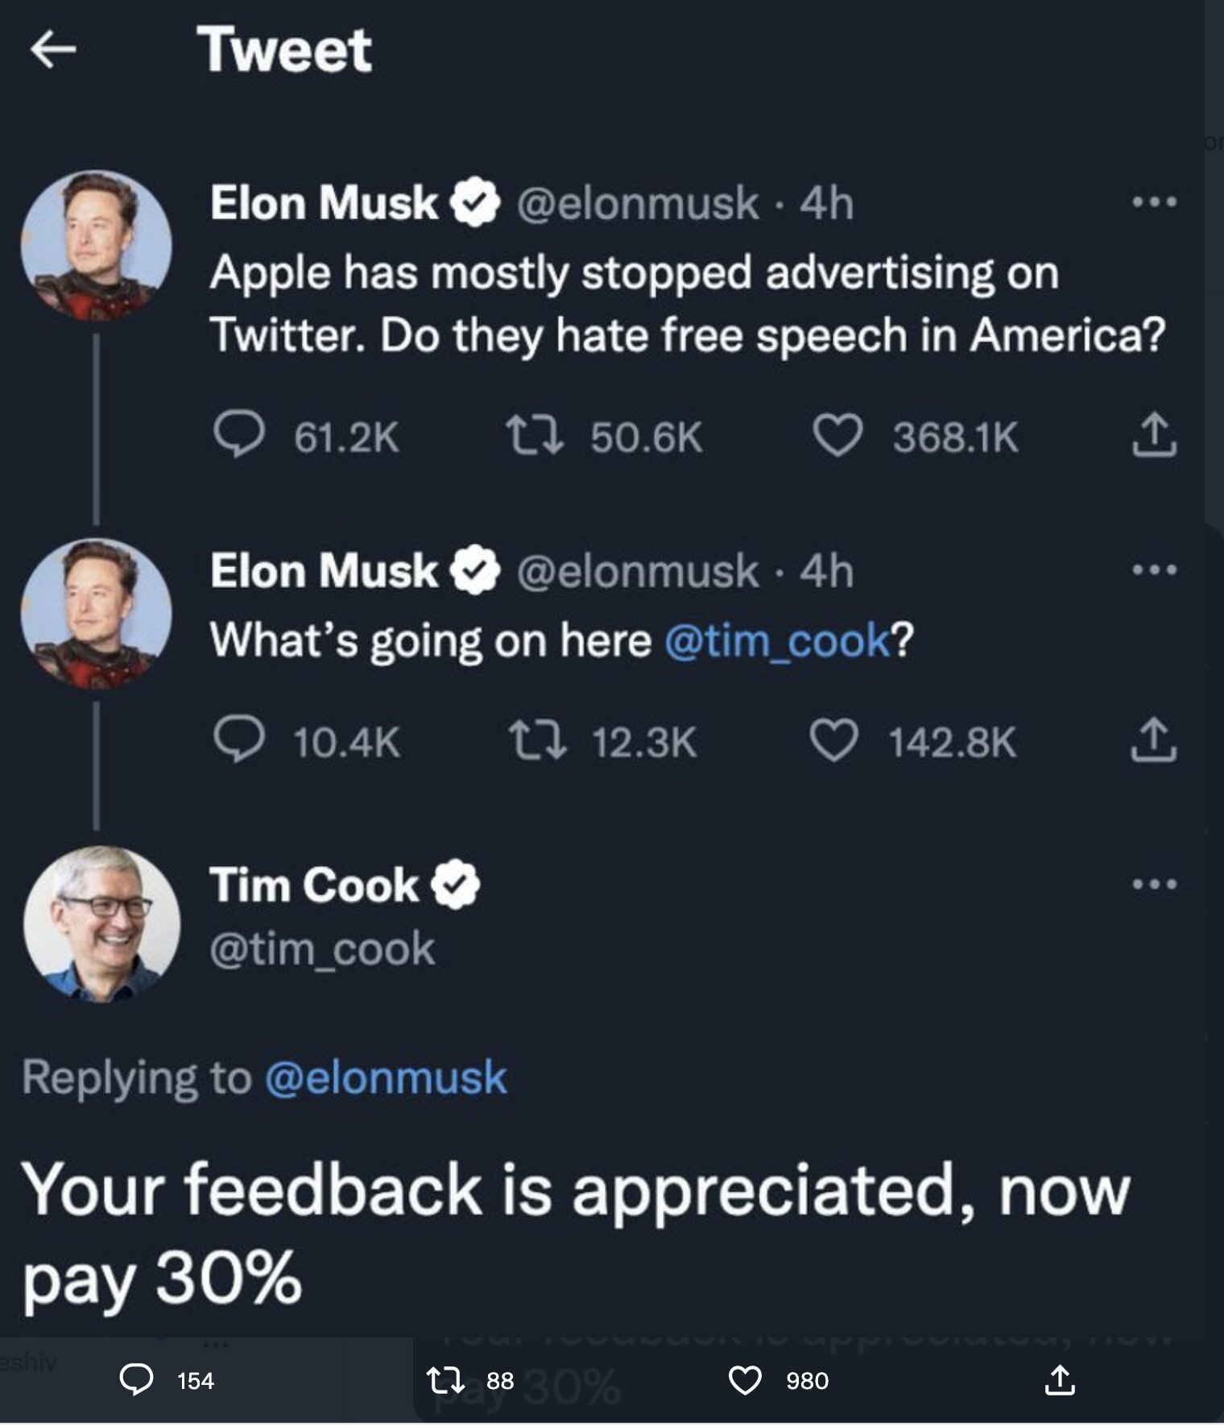
Task: Retweet the Apple advertising tweet
Action: (x=534, y=435)
